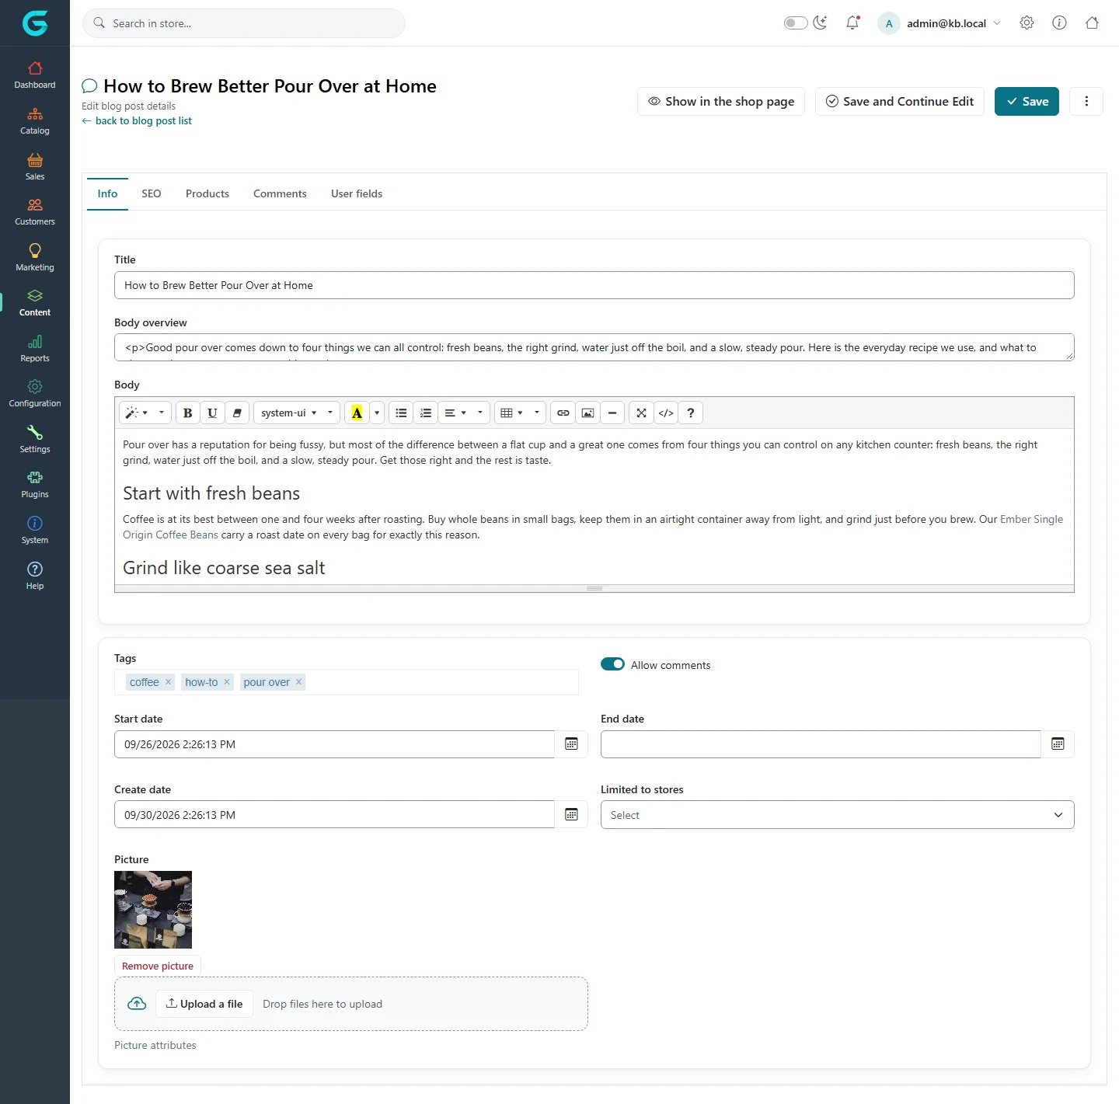Open the editor help question mark
Screen dimensions: 1119x1104
click(691, 413)
